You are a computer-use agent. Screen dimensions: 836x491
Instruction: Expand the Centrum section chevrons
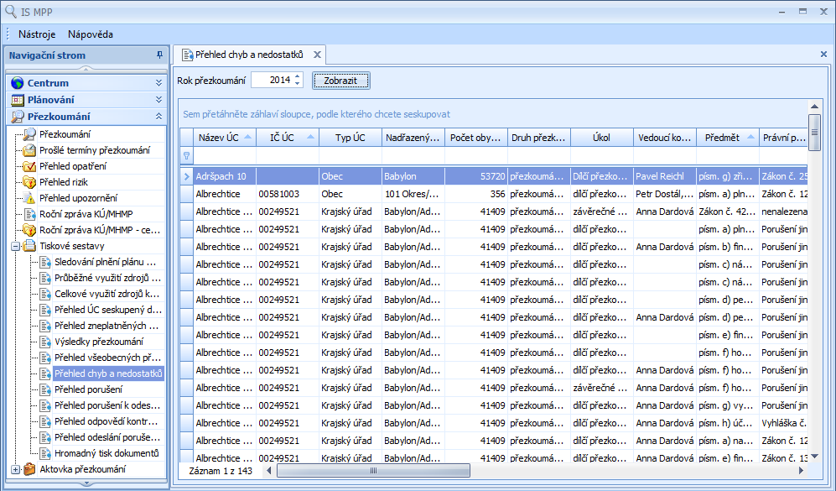(158, 83)
